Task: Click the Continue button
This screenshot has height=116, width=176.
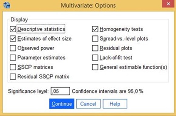Action: (x=62, y=104)
